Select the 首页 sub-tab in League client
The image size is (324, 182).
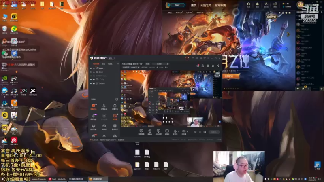pyautogui.click(x=170, y=13)
